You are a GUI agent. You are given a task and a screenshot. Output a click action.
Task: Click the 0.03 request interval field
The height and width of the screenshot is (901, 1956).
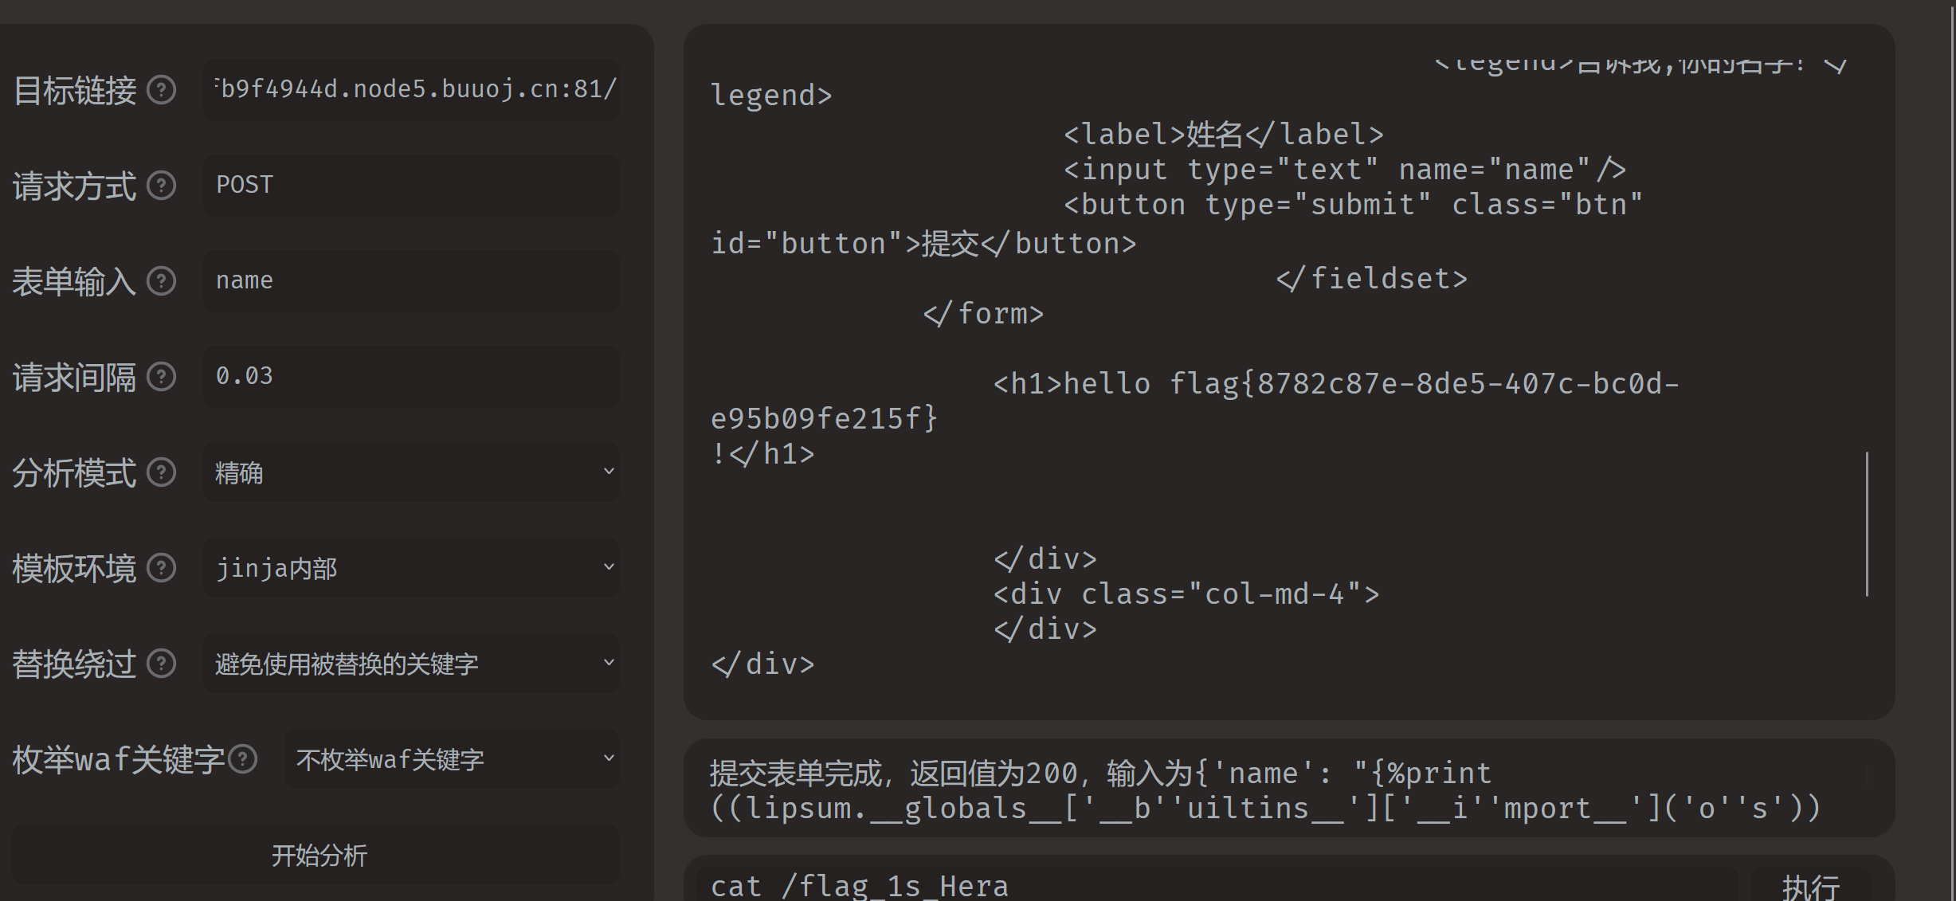click(x=411, y=376)
